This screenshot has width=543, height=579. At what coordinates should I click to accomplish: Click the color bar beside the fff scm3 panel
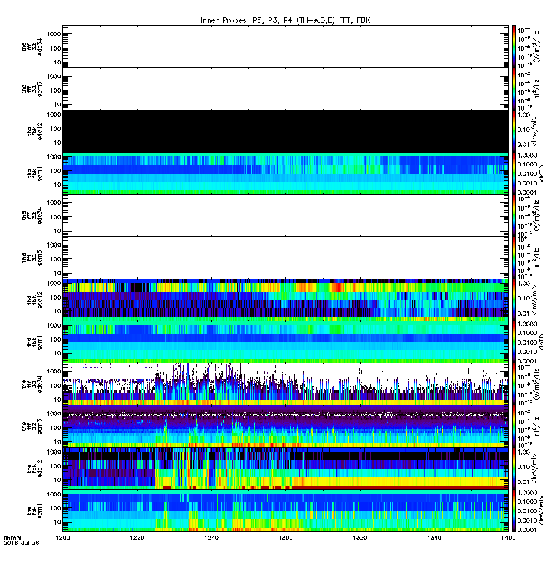click(x=514, y=426)
